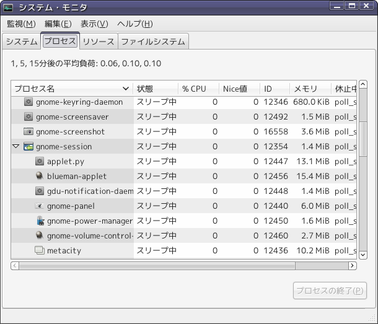This screenshot has width=378, height=324.
Task: Click memory value 13.1 MiB
Action: (313, 161)
